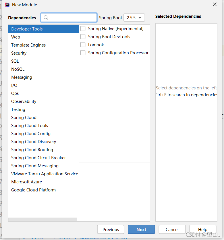Viewport: 224px width, 240px height.
Task: Choose the Security category
Action: pyautogui.click(x=44, y=53)
